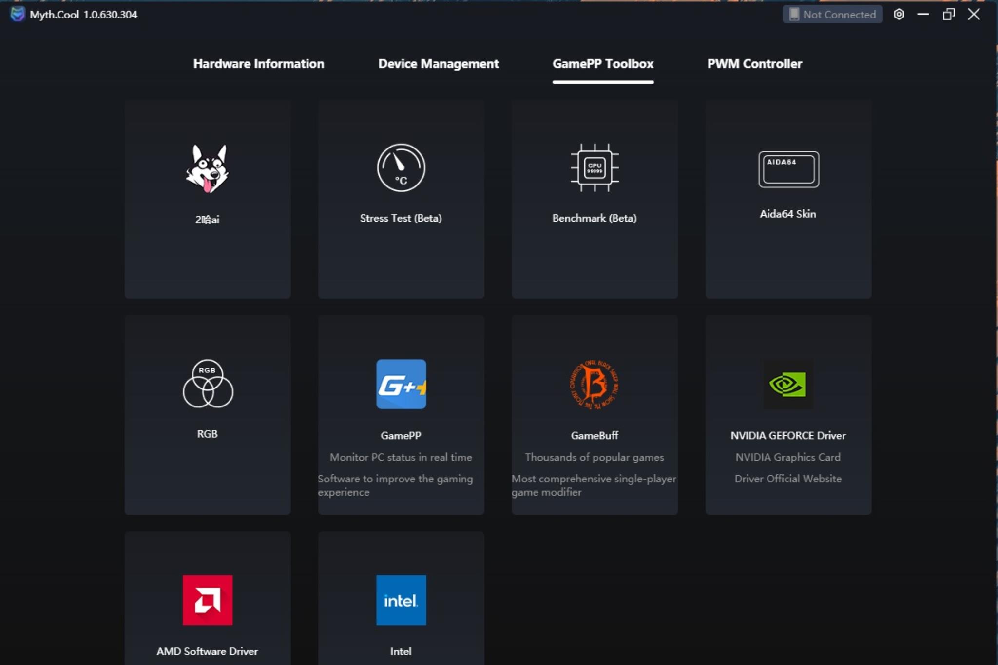Click the NVIDIA GEFORCE Driver title
This screenshot has width=998, height=665.
(788, 436)
